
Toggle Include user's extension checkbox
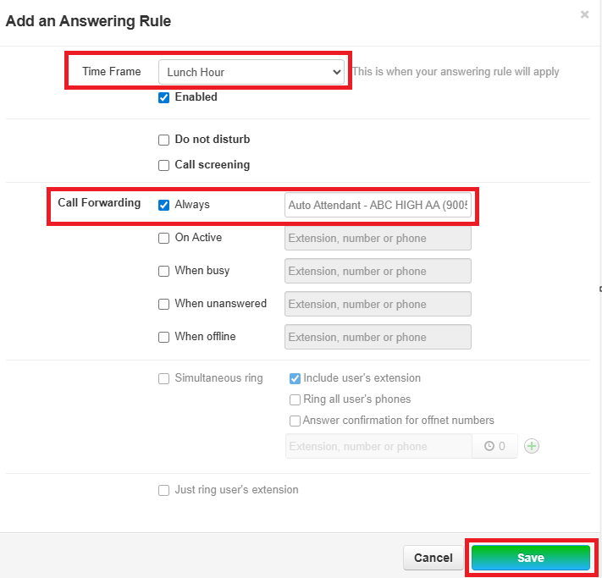point(295,378)
